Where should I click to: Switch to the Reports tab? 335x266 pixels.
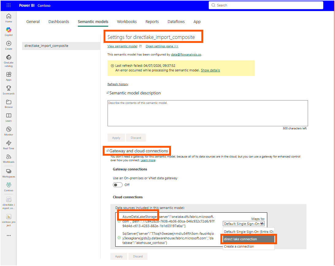coord(152,21)
